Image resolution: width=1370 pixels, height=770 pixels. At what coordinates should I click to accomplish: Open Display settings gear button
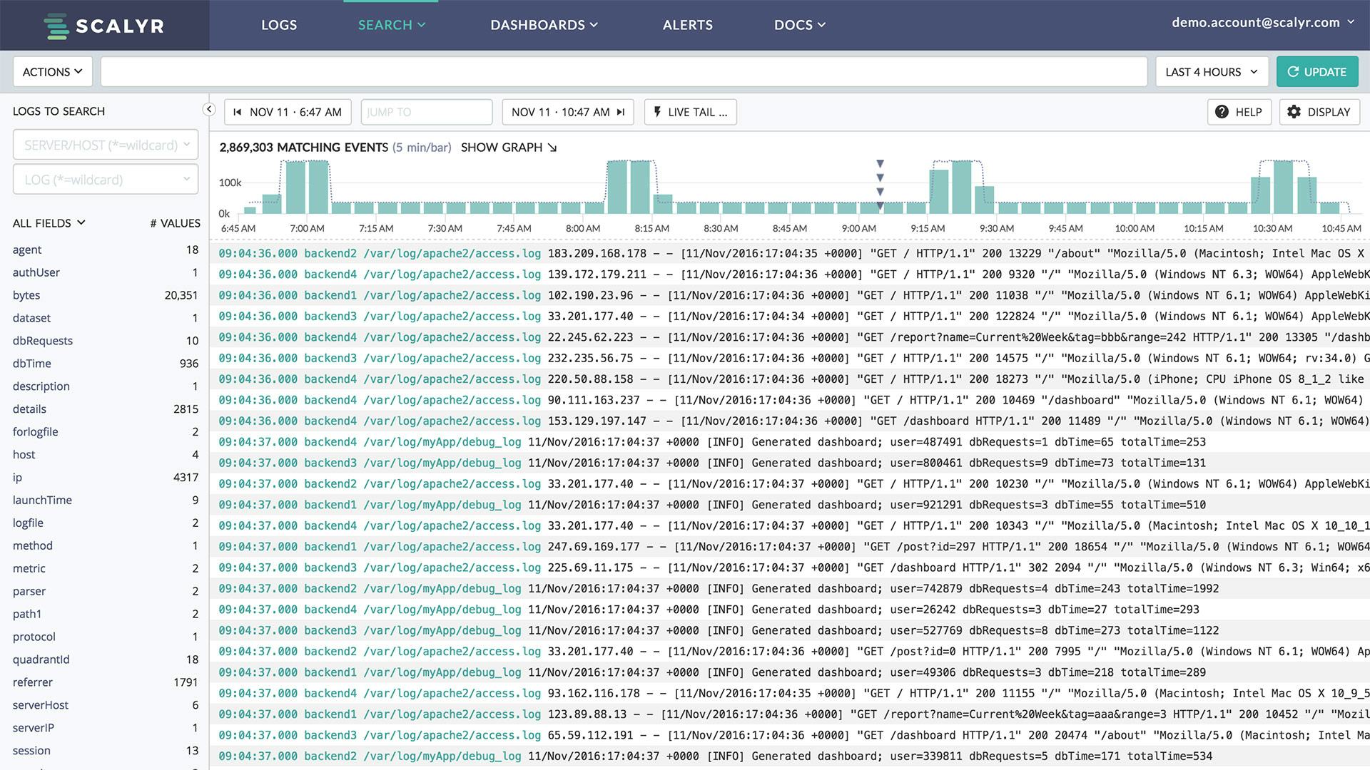(1319, 112)
